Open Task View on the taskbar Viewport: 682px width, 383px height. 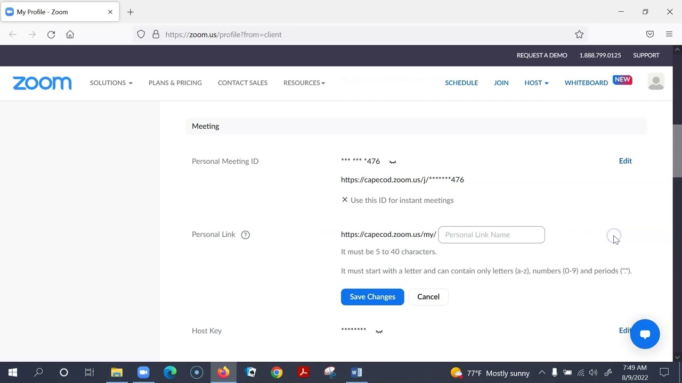tap(90, 372)
